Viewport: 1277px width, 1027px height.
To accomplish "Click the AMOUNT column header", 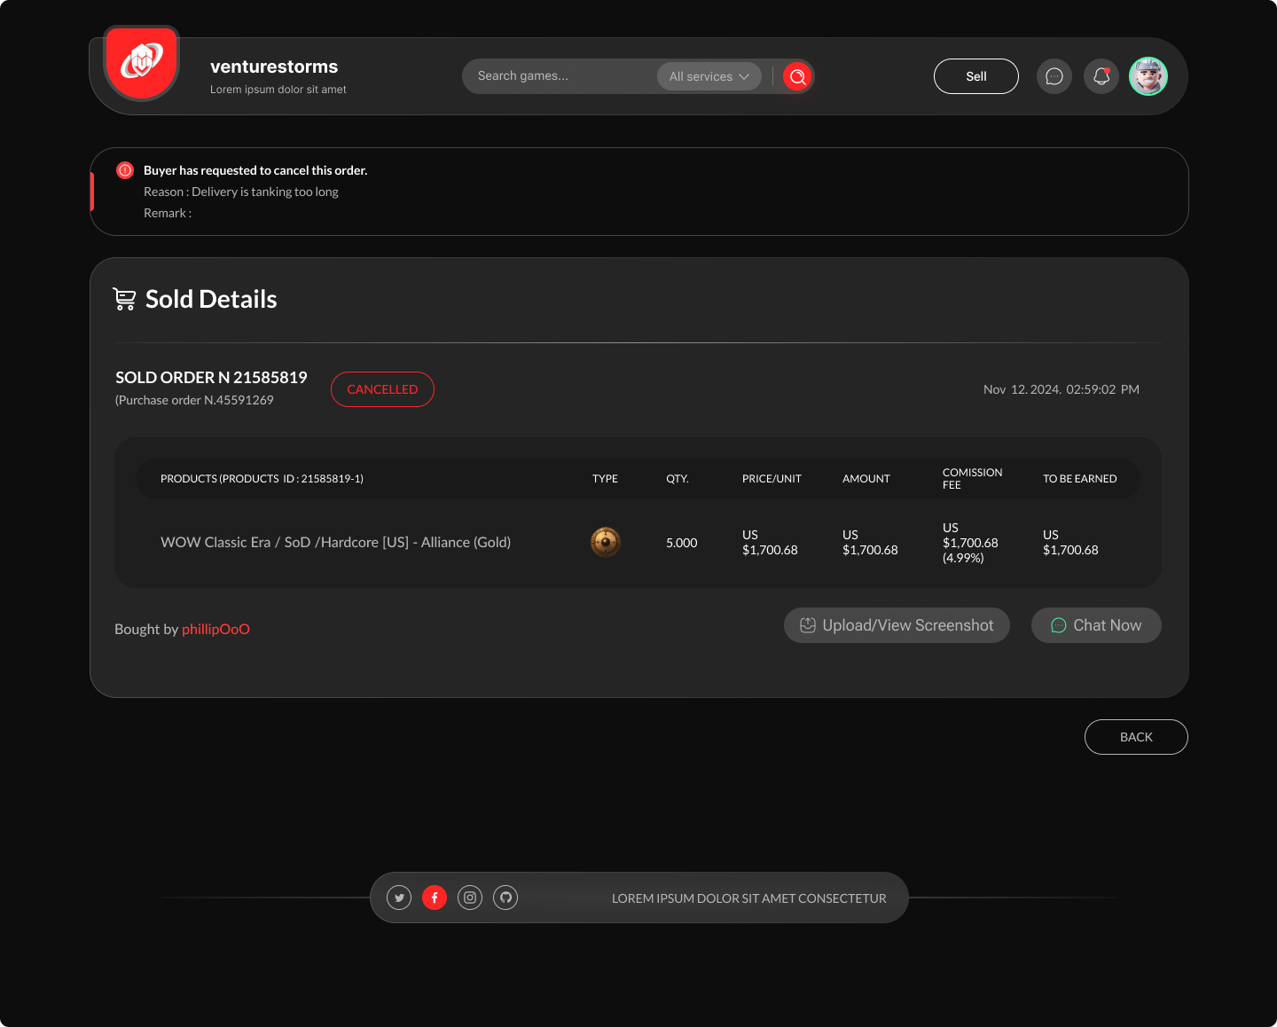I will pos(866,479).
